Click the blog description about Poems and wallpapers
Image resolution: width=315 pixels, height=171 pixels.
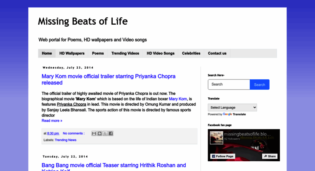point(92,40)
